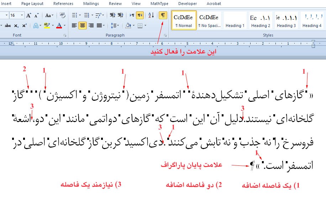Expand the bullets list dropdown
Screen dimensions: 326x203
[x=80, y=15]
